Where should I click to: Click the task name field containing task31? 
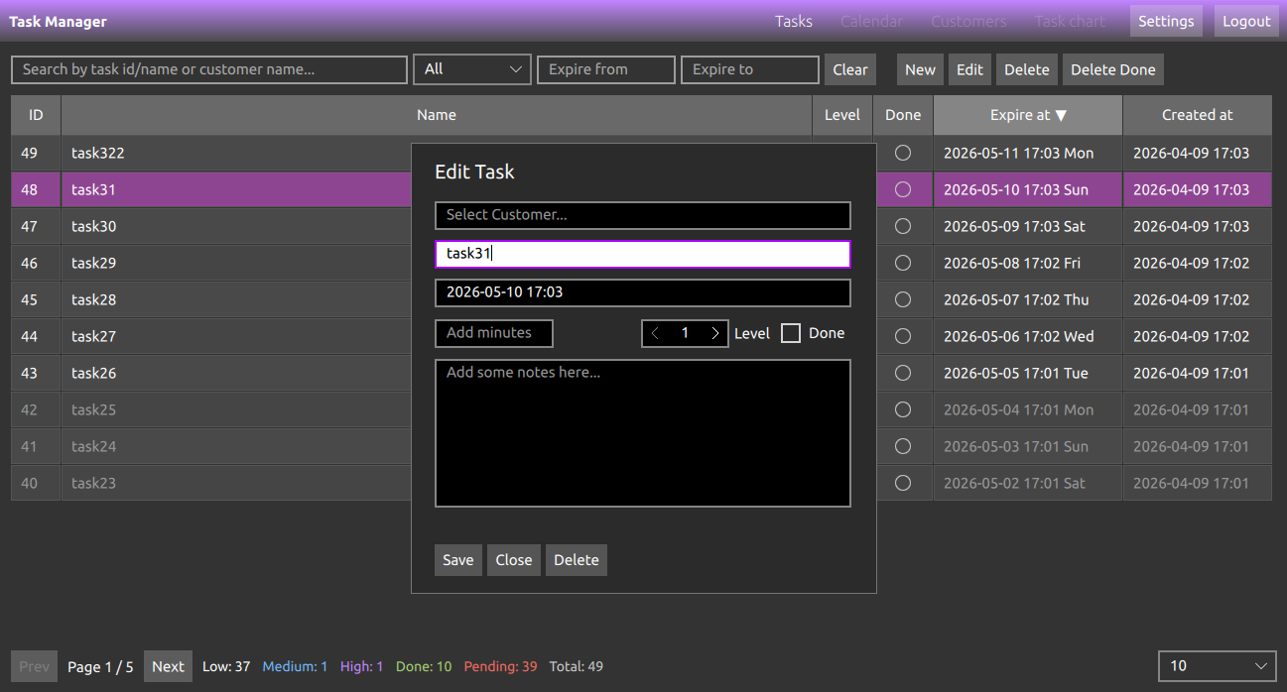coord(643,254)
